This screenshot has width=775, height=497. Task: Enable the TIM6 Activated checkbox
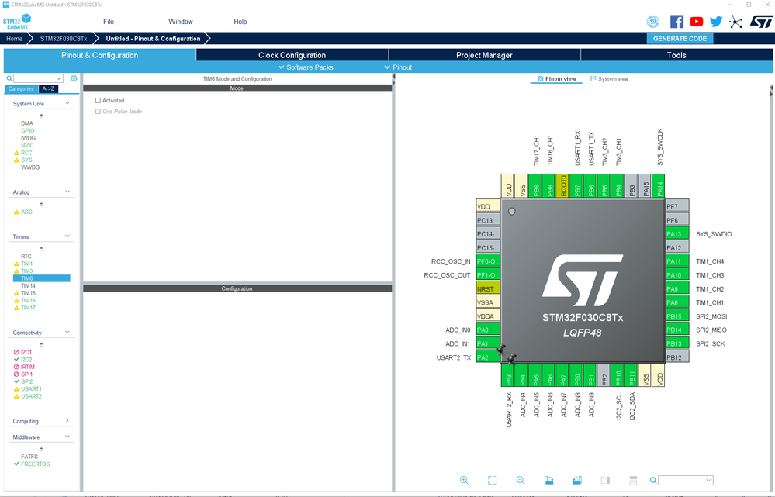tap(98, 100)
